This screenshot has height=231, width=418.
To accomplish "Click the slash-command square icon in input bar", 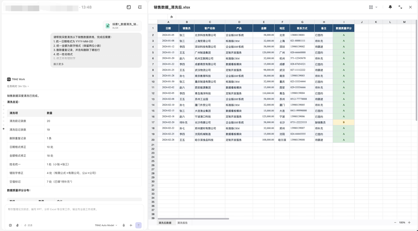I will point(10,225).
